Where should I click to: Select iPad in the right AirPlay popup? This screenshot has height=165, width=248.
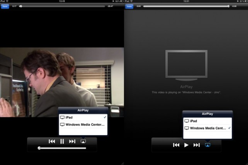pyautogui.click(x=207, y=121)
